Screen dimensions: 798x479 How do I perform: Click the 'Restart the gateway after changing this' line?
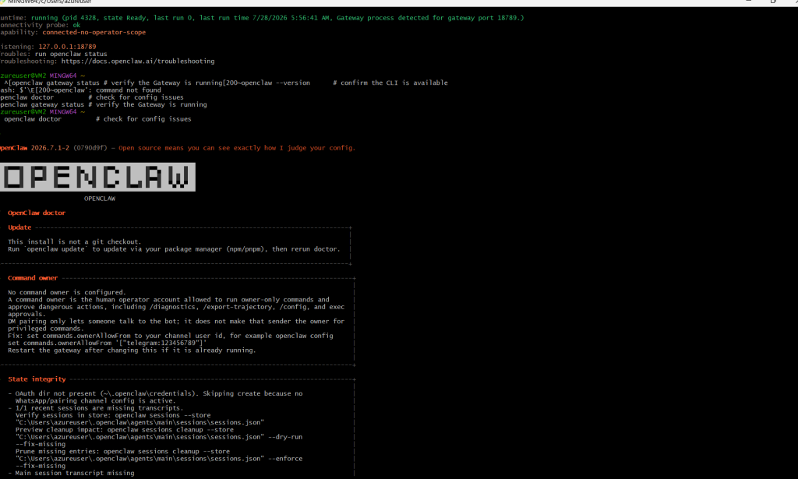pos(132,350)
